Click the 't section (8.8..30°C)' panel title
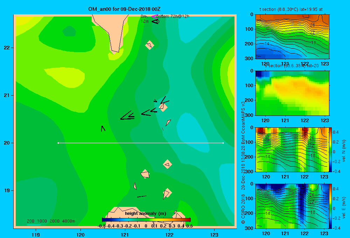 (291, 9)
